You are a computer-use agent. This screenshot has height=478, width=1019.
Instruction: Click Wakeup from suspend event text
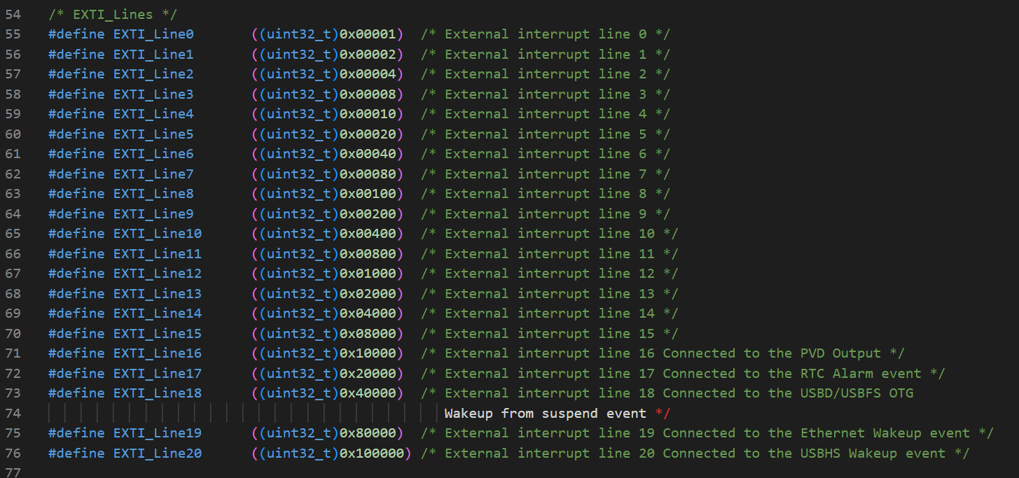pos(546,414)
